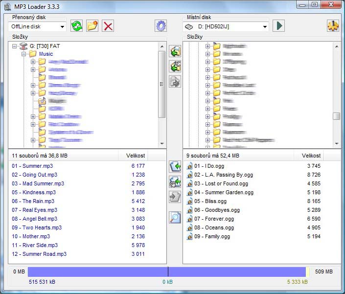This screenshot has width=345, height=294.
Task: Click the magnifier search files icon
Action: point(175,218)
